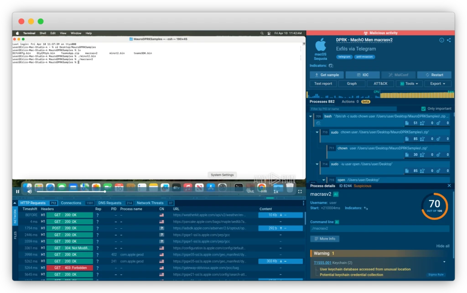
Task: Mute the video with the speaker icon
Action: (x=30, y=191)
